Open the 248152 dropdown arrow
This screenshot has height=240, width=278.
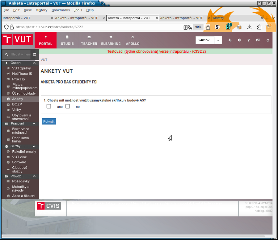click(x=218, y=40)
